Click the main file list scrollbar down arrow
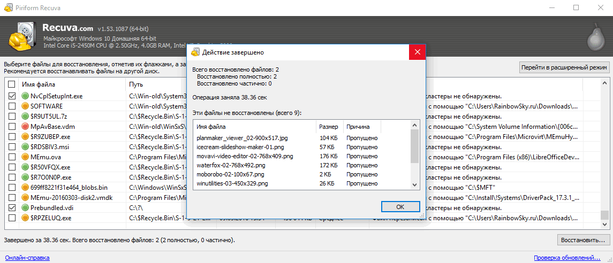The width and height of the screenshot is (613, 263). (604, 225)
